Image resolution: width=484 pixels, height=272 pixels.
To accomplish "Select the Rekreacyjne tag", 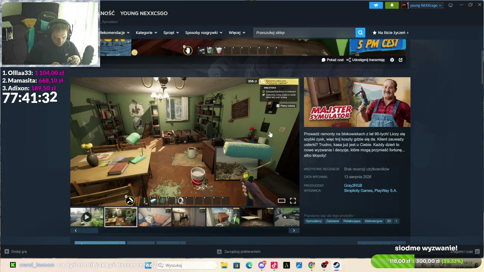I will (374, 221).
